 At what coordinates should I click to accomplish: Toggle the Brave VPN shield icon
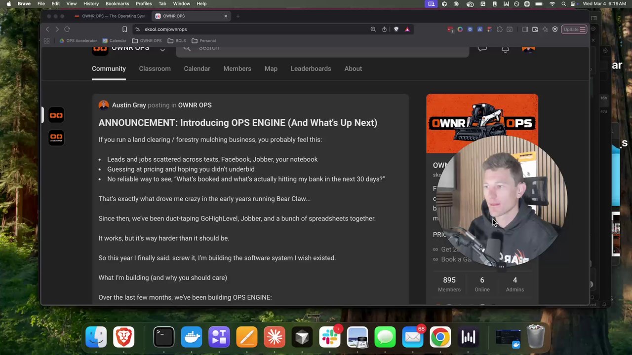point(555,29)
